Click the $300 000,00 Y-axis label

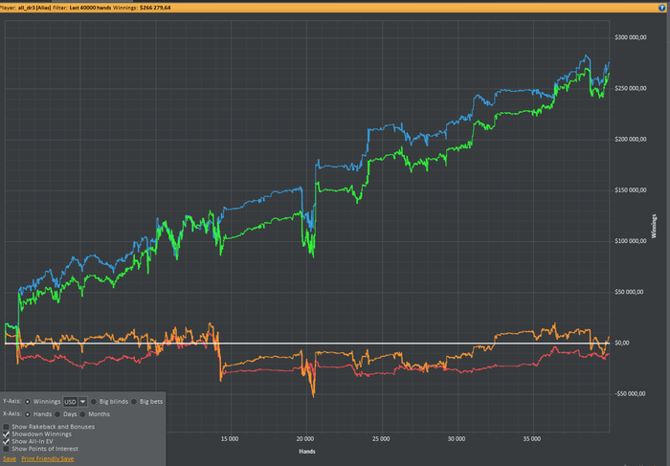pyautogui.click(x=630, y=37)
